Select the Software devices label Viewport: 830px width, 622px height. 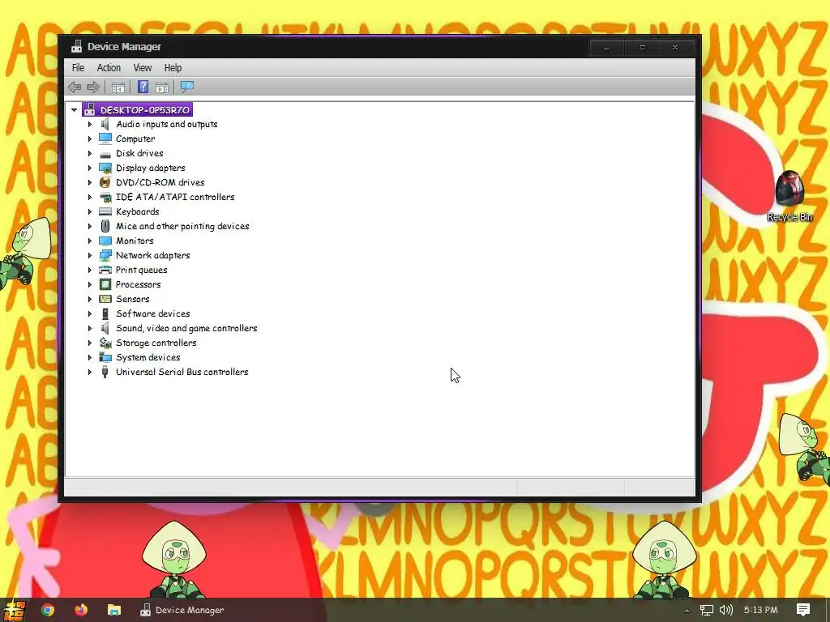coord(153,313)
